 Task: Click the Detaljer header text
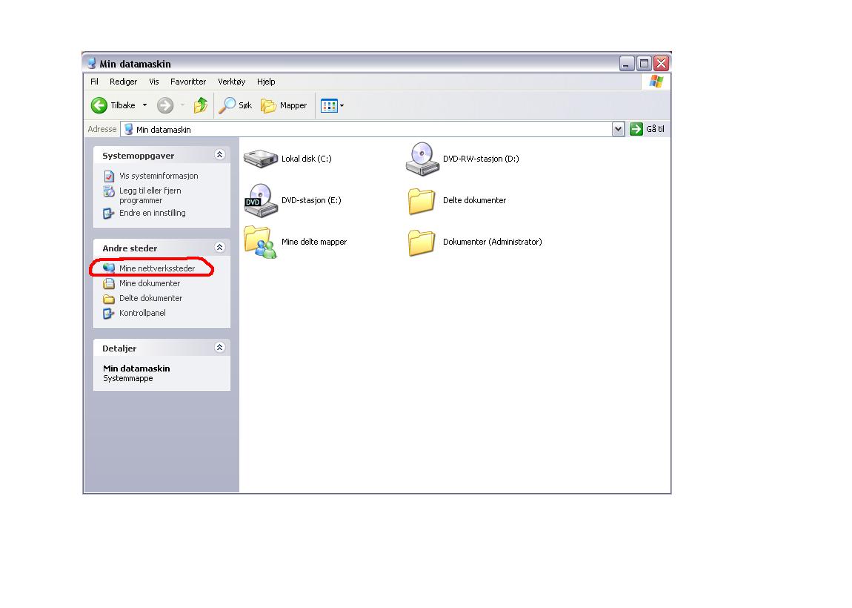(x=119, y=348)
